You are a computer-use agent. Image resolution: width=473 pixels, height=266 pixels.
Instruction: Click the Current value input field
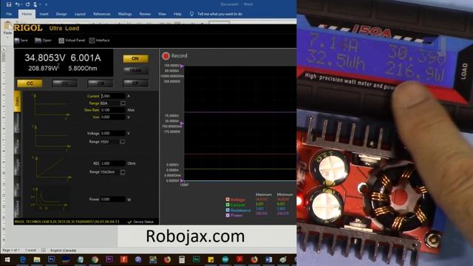pos(112,96)
